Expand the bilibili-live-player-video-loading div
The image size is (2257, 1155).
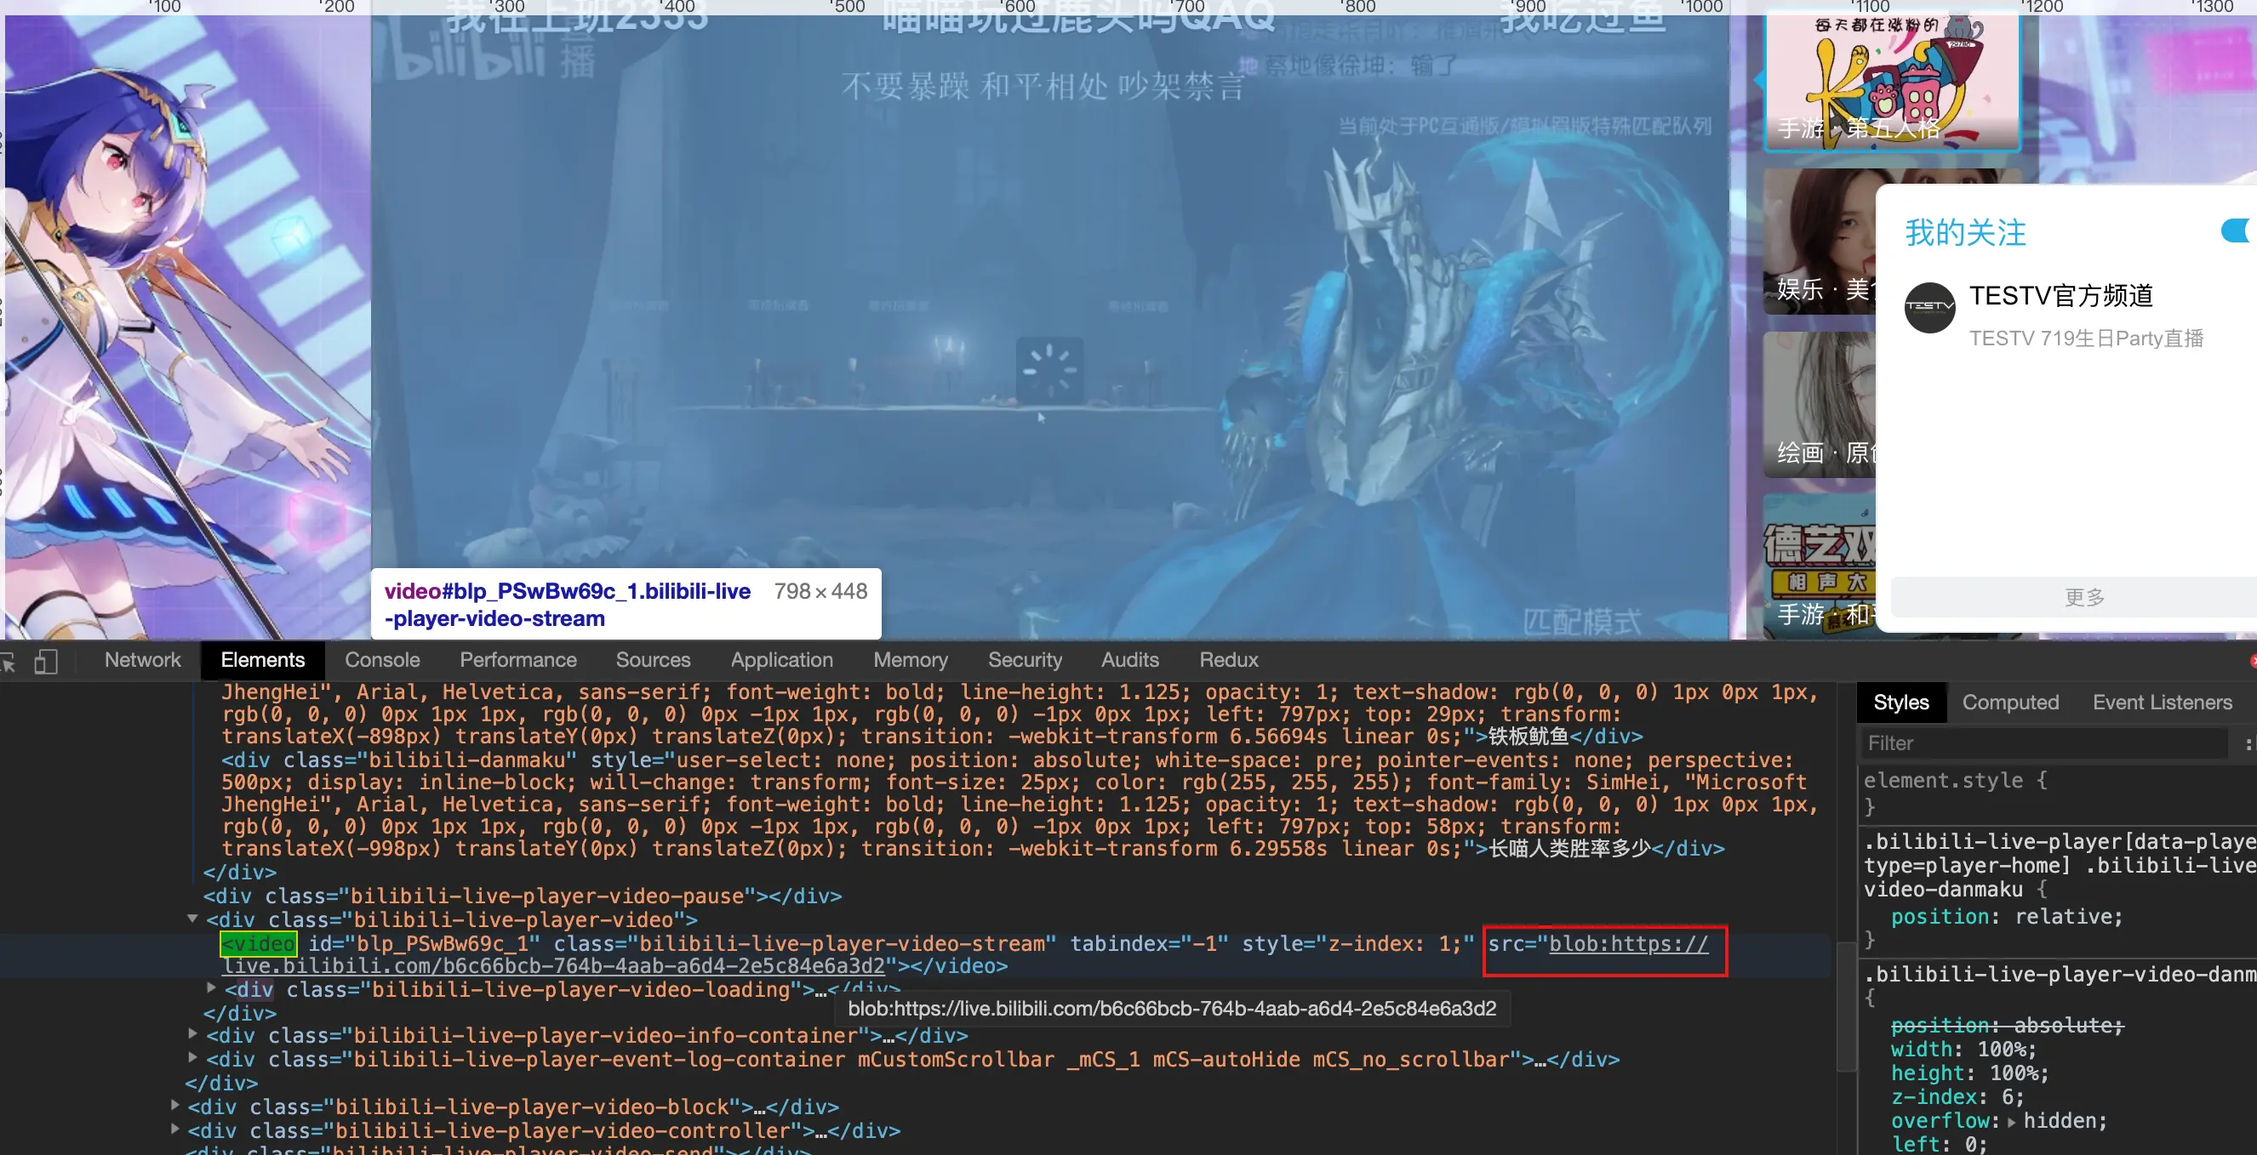[x=211, y=987]
